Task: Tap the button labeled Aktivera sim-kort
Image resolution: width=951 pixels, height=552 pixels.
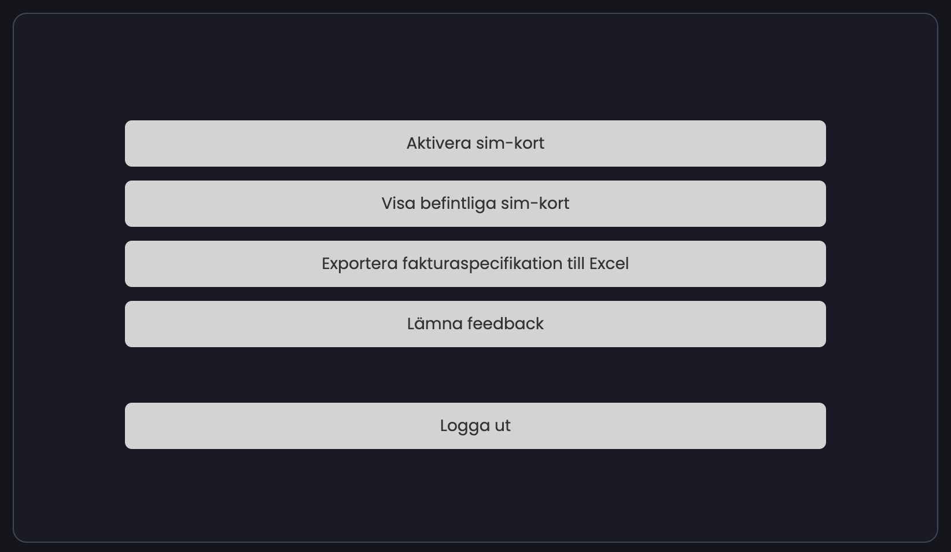Action: tap(475, 143)
